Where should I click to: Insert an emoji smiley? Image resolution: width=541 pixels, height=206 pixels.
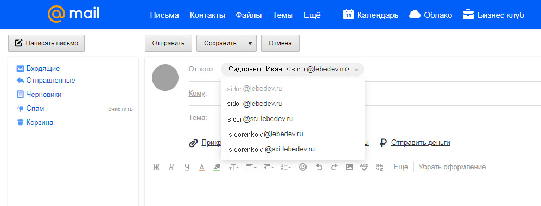(x=303, y=167)
